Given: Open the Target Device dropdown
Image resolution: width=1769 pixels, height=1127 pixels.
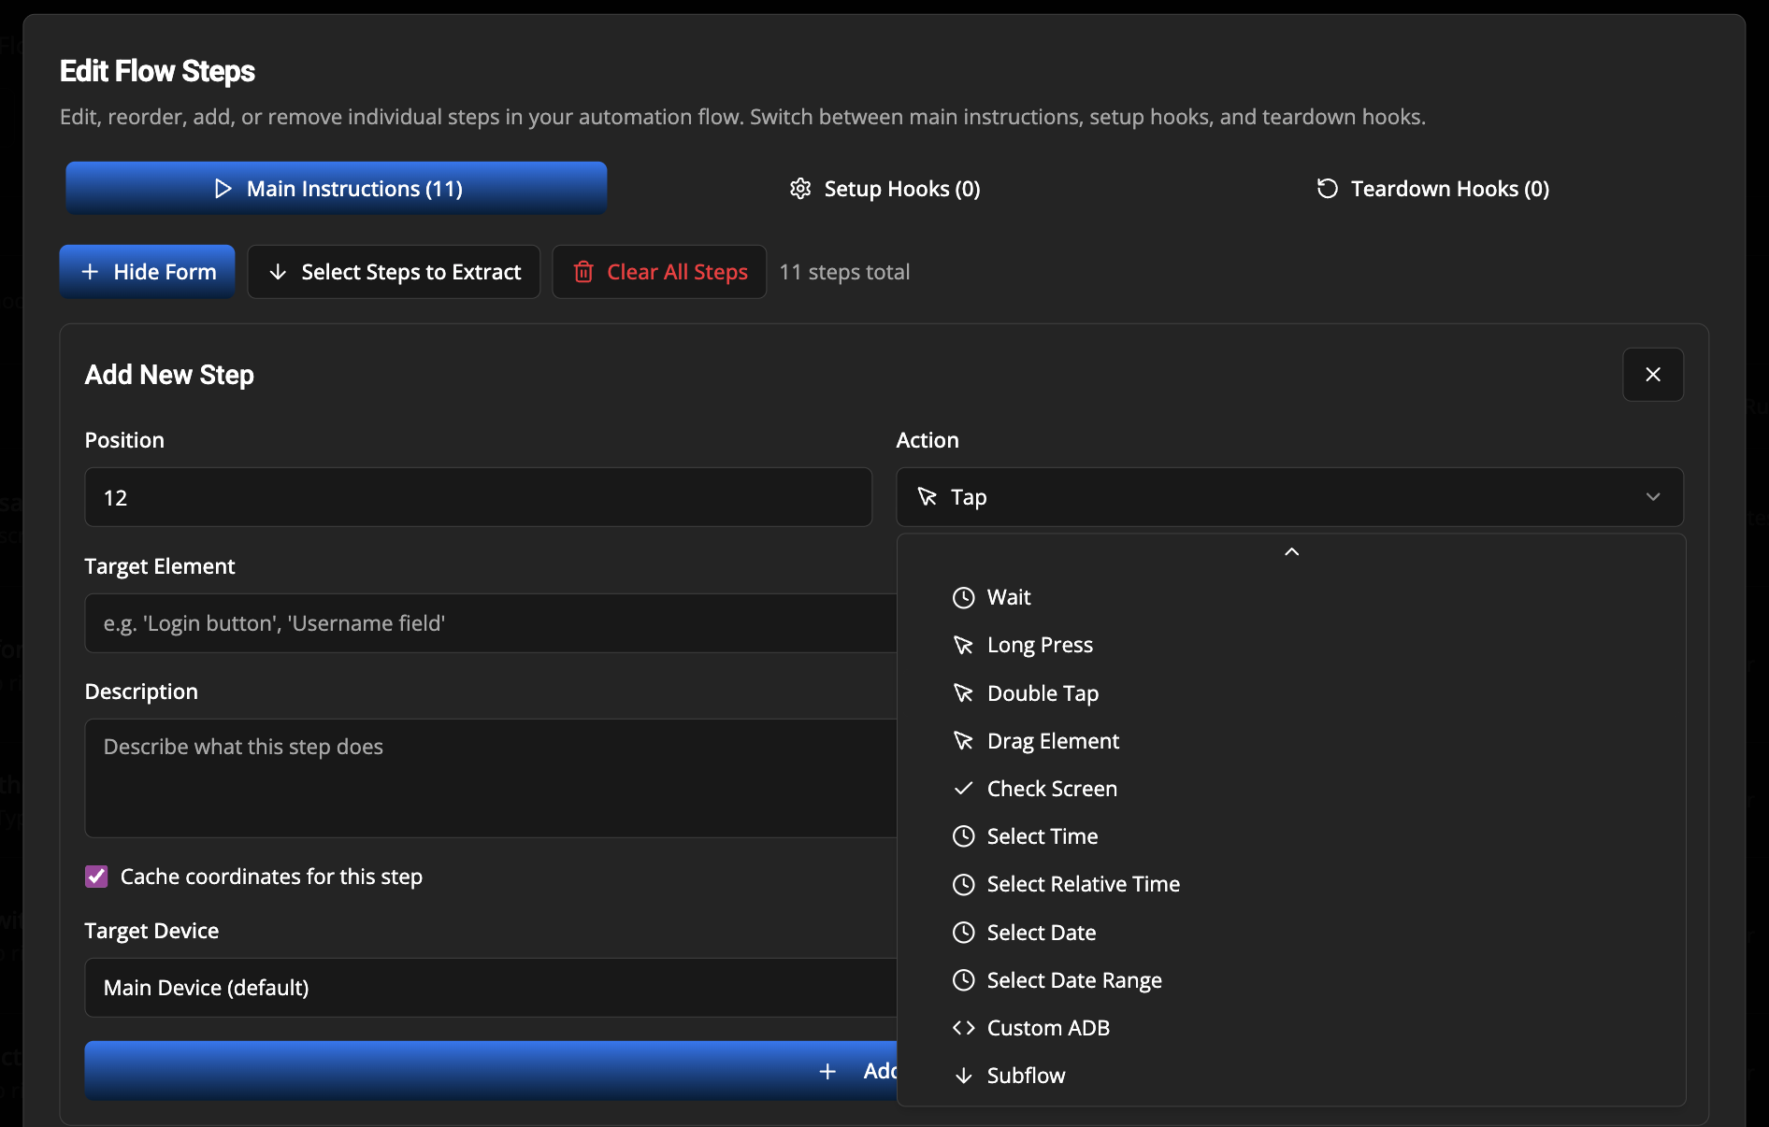Looking at the screenshot, I should (491, 988).
